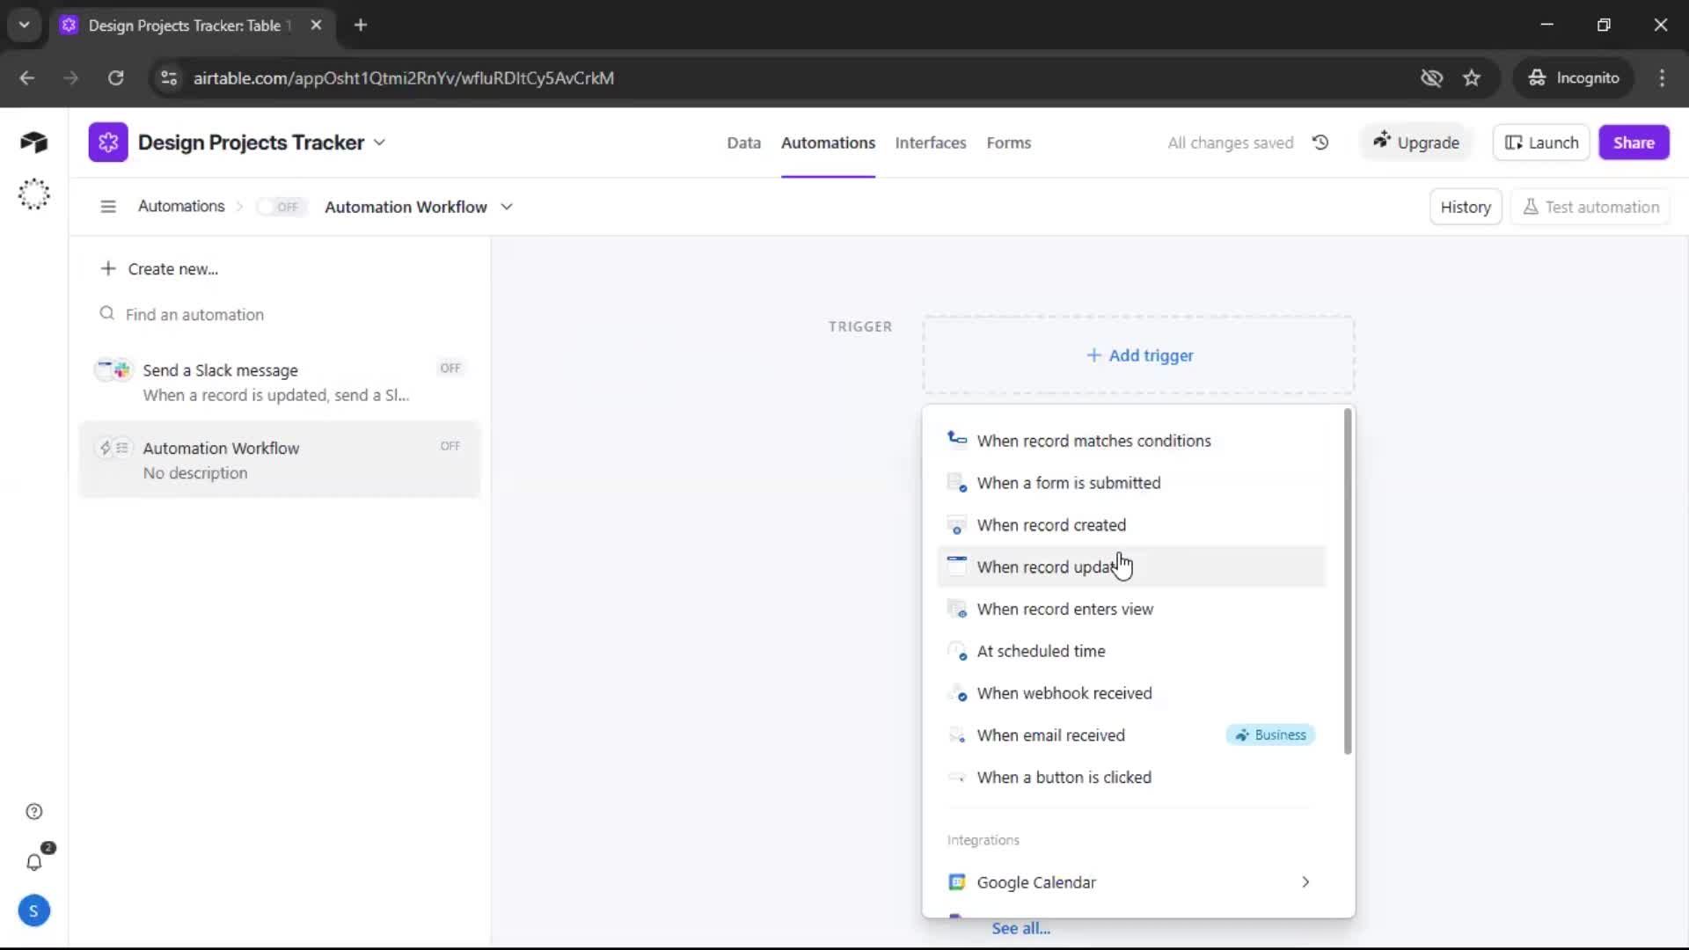Open a new browser tab
Image resolution: width=1689 pixels, height=950 pixels.
click(x=360, y=25)
